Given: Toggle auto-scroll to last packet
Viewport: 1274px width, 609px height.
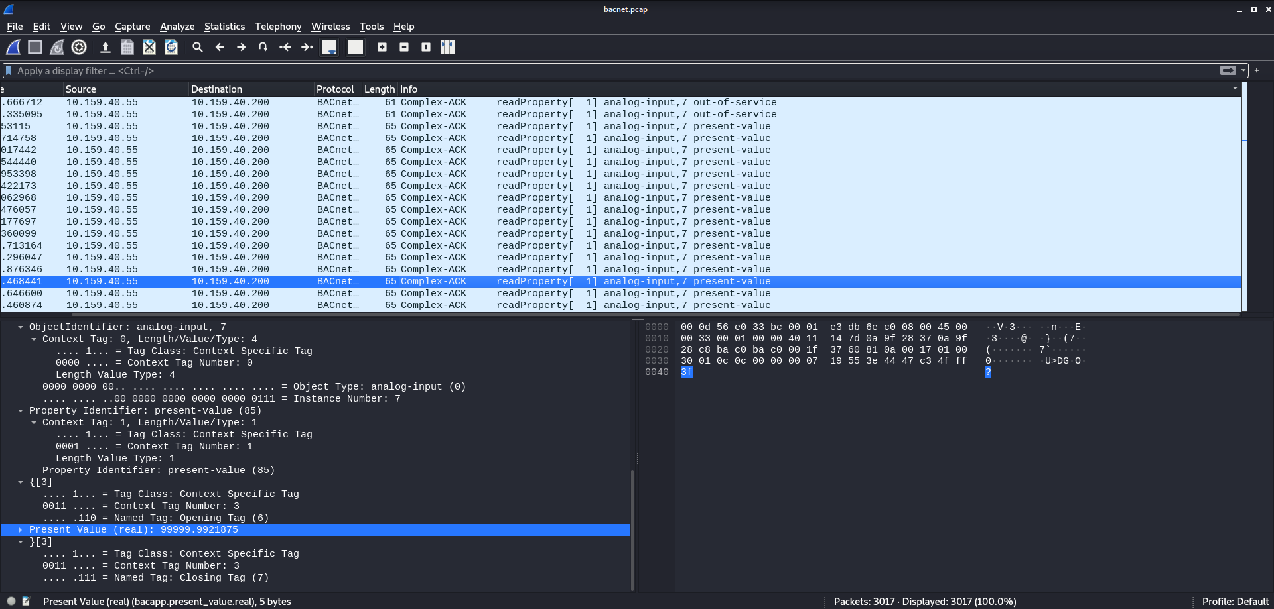Looking at the screenshot, I should click(329, 47).
